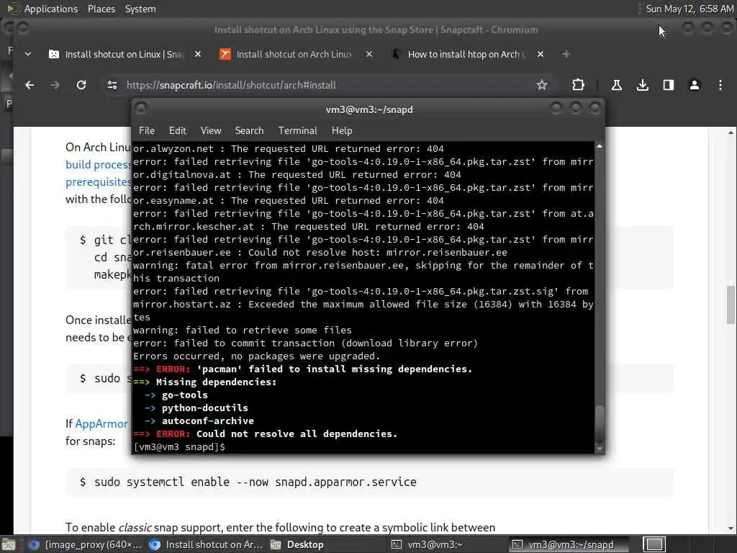Switch to image_proxy taskbar window
Screen dimensions: 737x553
[85, 544]
